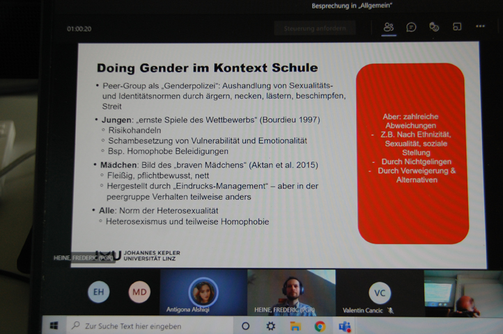Open the rooms/share view icon

pyautogui.click(x=457, y=26)
